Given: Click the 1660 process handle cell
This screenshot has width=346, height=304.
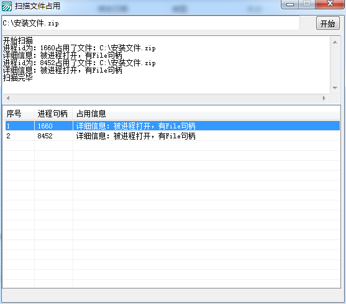Looking at the screenshot, I should 45,126.
